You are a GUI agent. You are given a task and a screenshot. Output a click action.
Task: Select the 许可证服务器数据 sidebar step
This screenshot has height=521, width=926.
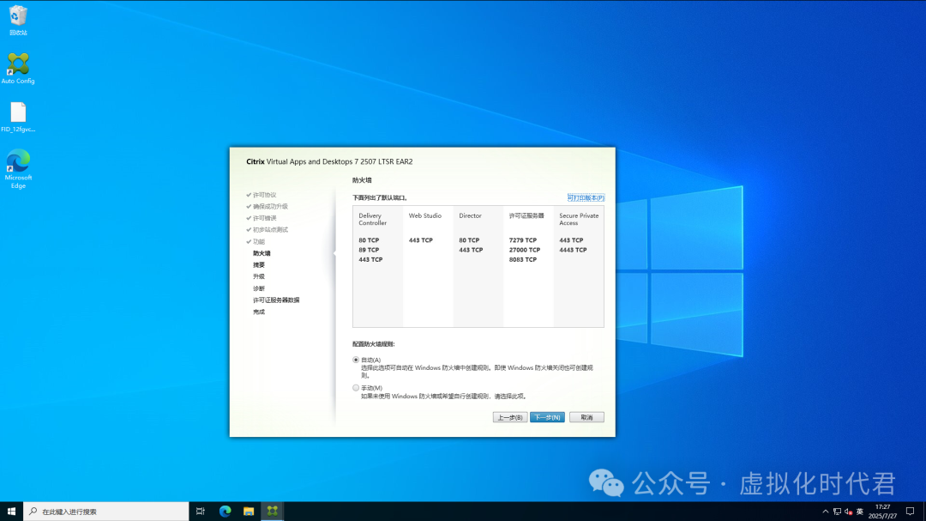click(x=276, y=300)
